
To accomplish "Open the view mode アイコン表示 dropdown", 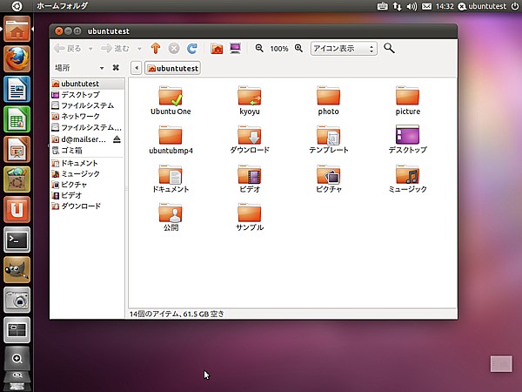I will click(344, 49).
